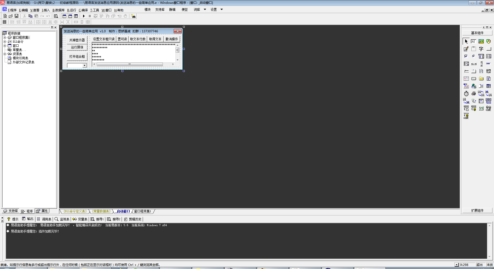Expand the 窗口程序集1 tree node
494x269 pixels.
(5, 37)
